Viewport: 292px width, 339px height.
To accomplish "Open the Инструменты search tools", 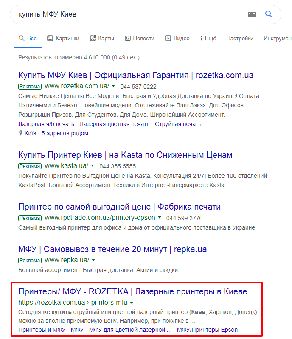I will coord(278,39).
